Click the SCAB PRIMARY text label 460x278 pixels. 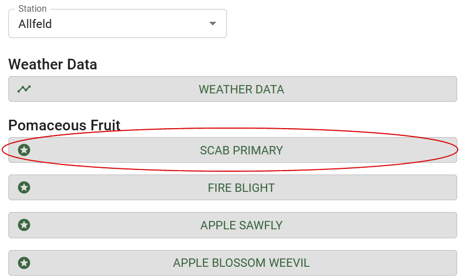coord(241,150)
